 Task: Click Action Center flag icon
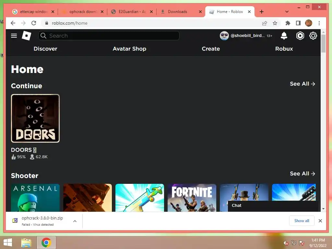302,243
